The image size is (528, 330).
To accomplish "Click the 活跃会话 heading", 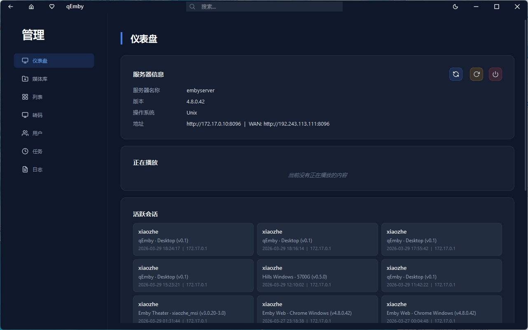I will [145, 214].
